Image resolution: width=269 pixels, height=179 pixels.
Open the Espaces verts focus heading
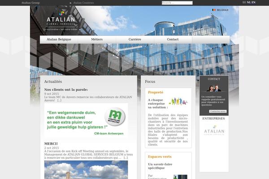[160, 157]
